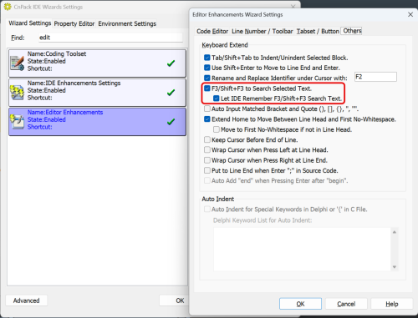Disable Tab/Shift+Tab to Indent Selected Block
Viewport: 418px width, 318px height.
click(207, 58)
